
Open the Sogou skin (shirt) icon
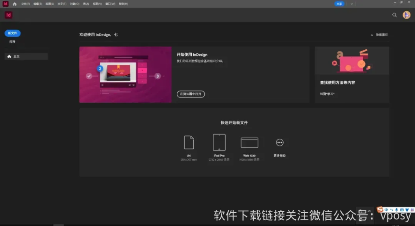(x=407, y=210)
